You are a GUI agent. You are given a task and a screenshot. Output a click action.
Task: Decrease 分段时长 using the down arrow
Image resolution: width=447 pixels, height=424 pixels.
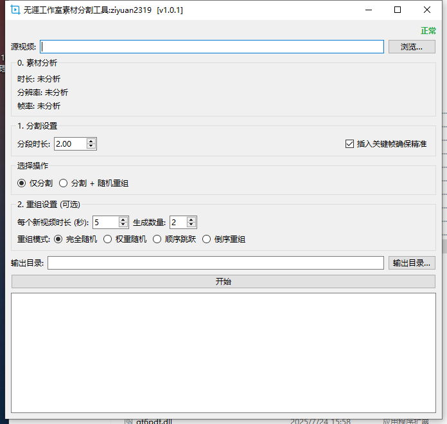tap(91, 147)
